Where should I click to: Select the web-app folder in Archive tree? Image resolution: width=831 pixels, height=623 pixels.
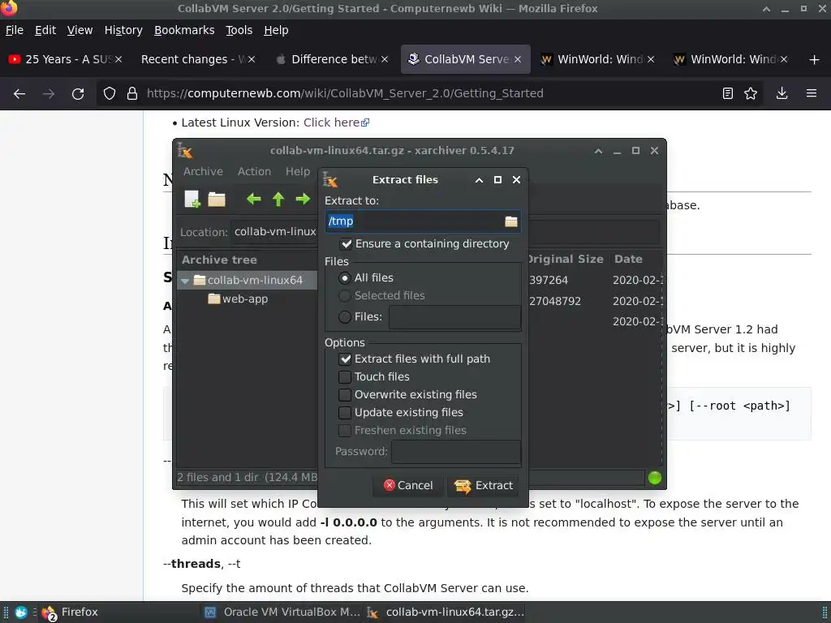(x=245, y=299)
